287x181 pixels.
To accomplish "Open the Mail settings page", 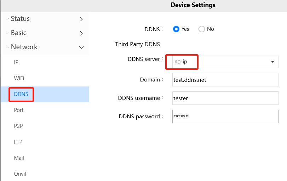I will [x=19, y=158].
